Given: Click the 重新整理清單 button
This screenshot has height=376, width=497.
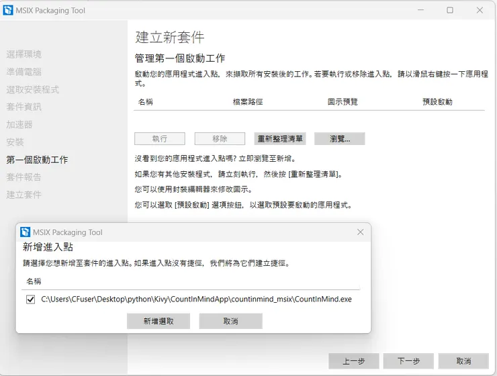Looking at the screenshot, I should click(280, 139).
